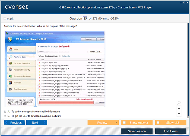Click the zoom in plus icon
Screen dimensions: 190x136
179,109
